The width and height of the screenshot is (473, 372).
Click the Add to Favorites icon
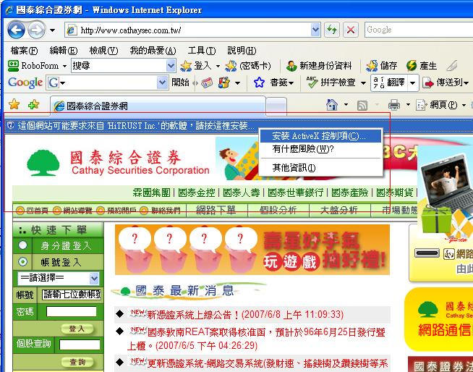[x=33, y=105]
